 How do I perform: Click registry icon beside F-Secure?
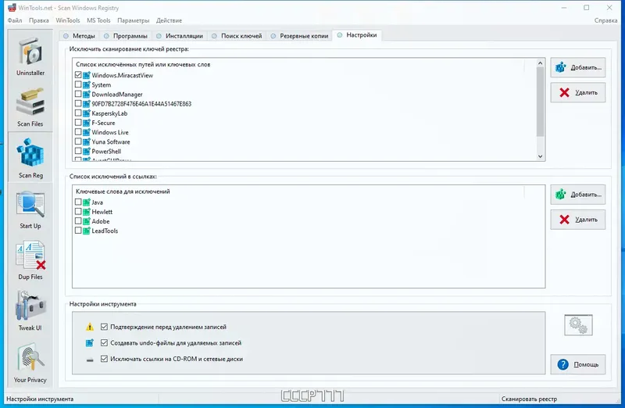[87, 123]
